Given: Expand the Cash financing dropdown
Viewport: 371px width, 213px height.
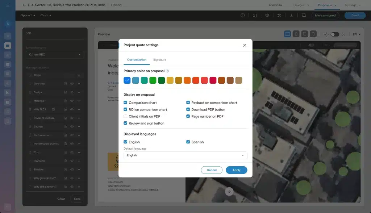Looking at the screenshot, I should pos(46,16).
